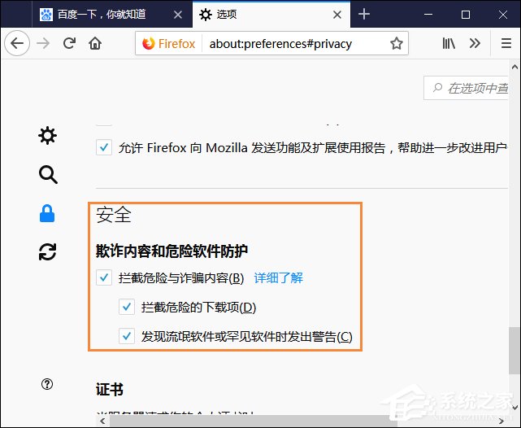
Task: Click the 安全 section heading
Action: 114,215
